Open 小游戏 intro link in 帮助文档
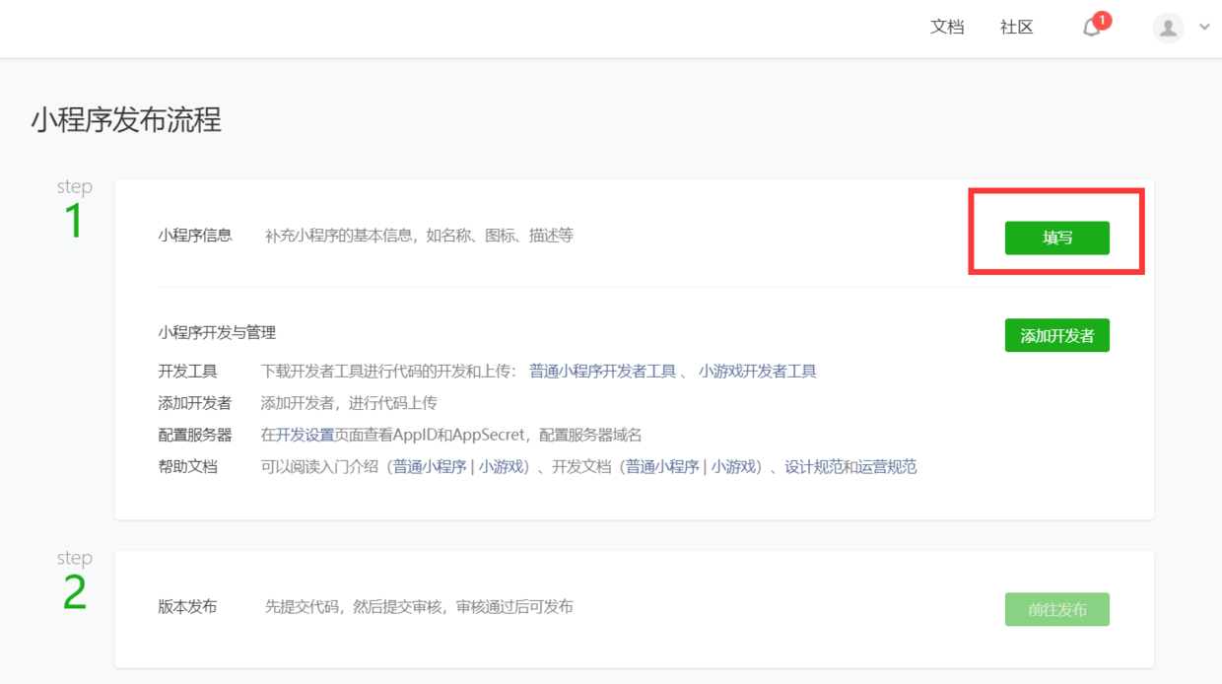 coord(502,467)
